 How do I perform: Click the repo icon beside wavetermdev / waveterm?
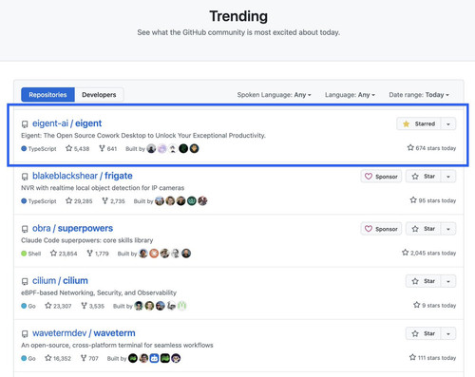25,334
